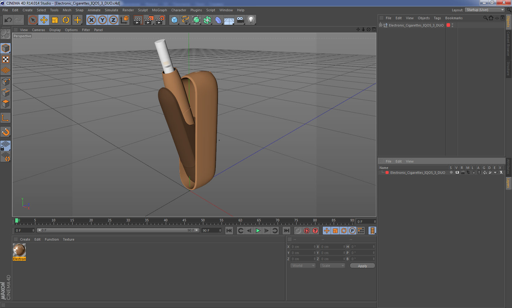
Task: Toggle locked workplane icon
Action: tap(5, 146)
